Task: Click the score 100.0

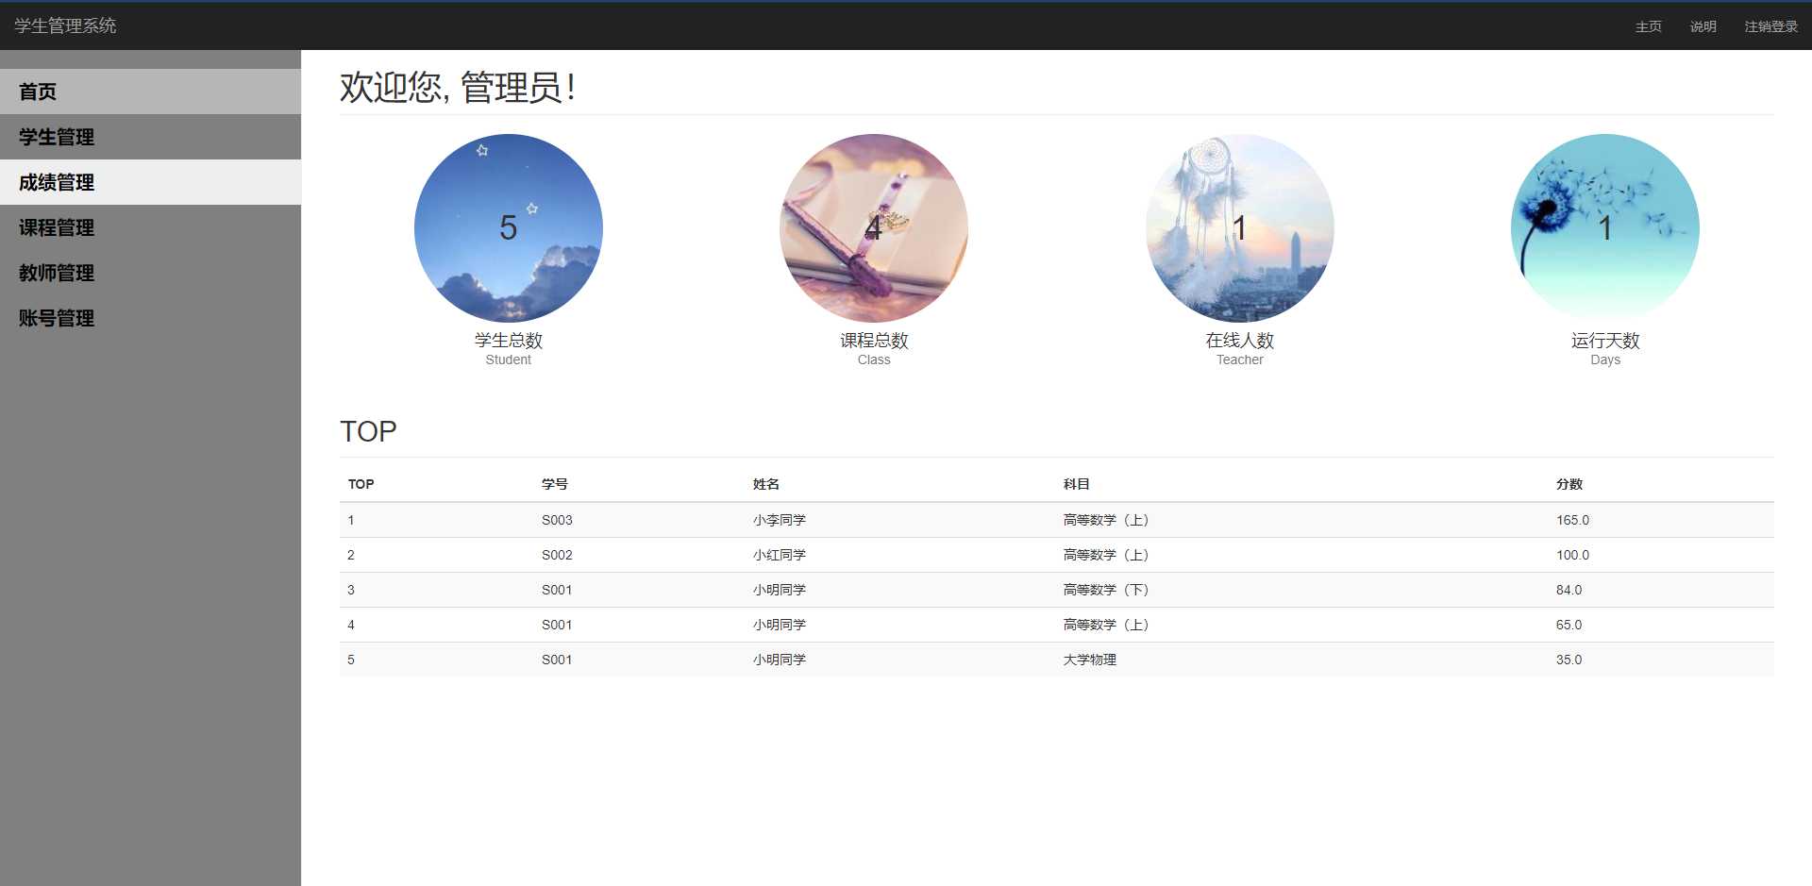Action: [x=1572, y=555]
